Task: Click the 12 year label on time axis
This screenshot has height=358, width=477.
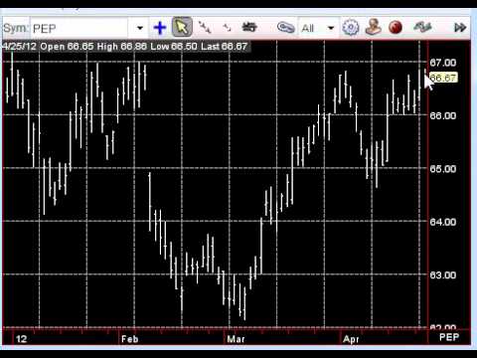Action: pos(21,339)
